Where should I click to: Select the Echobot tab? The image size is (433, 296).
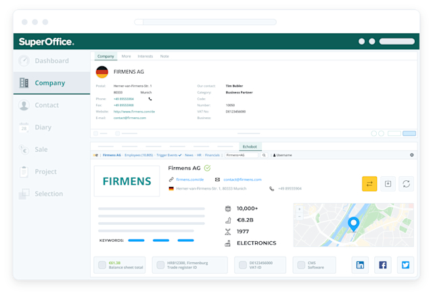click(x=250, y=146)
